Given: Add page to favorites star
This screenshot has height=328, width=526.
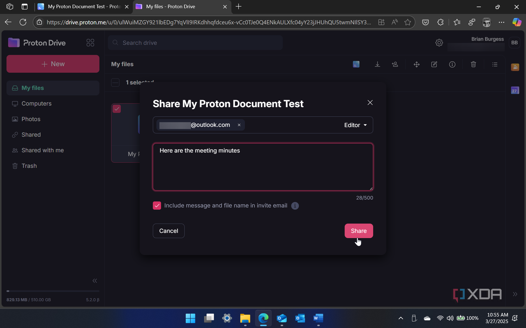Looking at the screenshot, I should (408, 22).
